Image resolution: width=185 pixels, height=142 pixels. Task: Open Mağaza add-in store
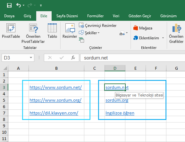(x=143, y=28)
